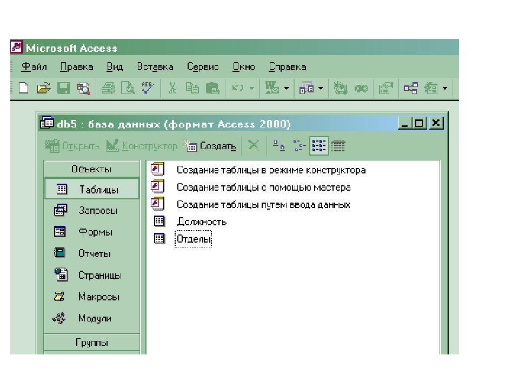Click the Print toolbar icon
Image resolution: width=519 pixels, height=389 pixels.
click(108, 88)
